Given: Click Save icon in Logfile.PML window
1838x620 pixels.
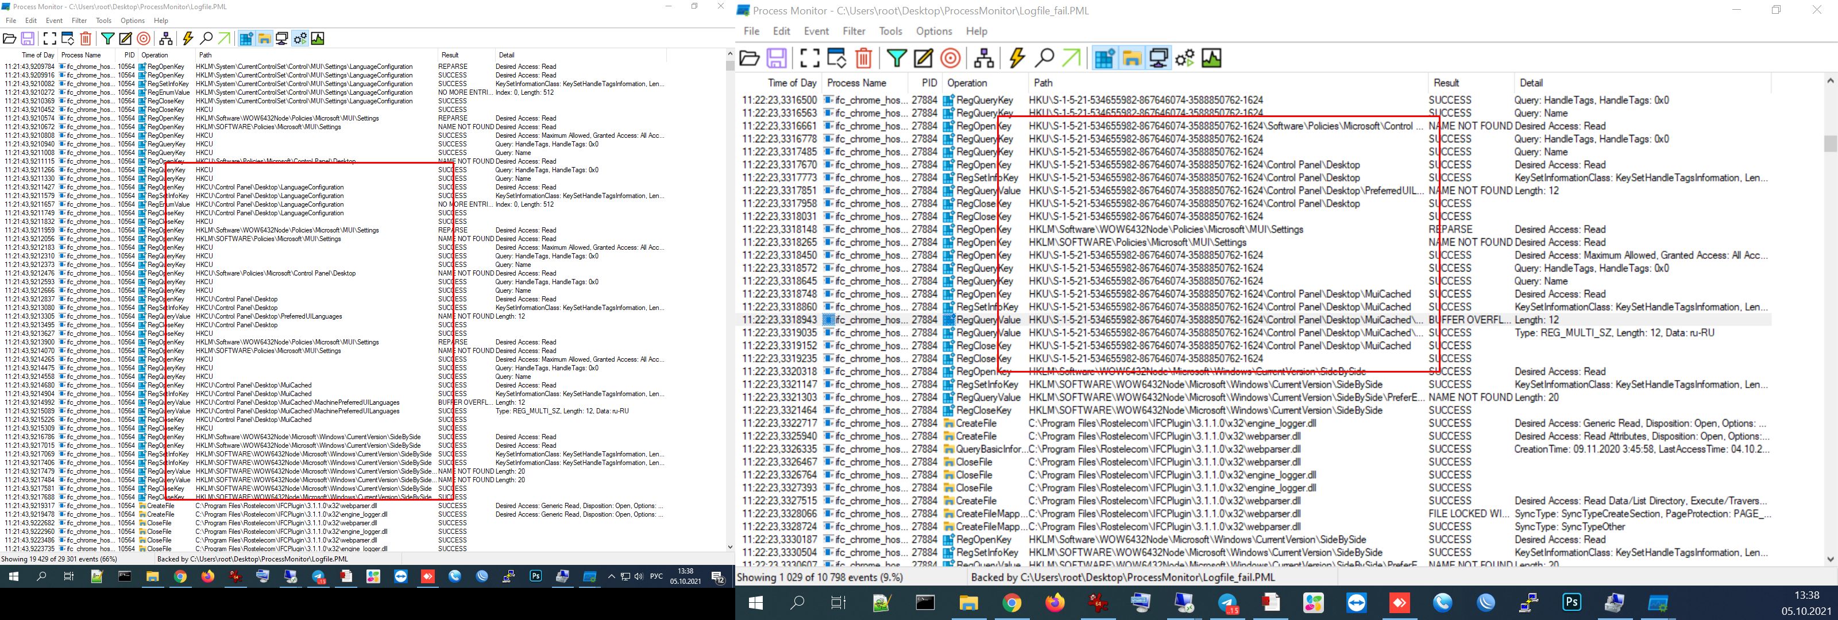Looking at the screenshot, I should tap(28, 38).
